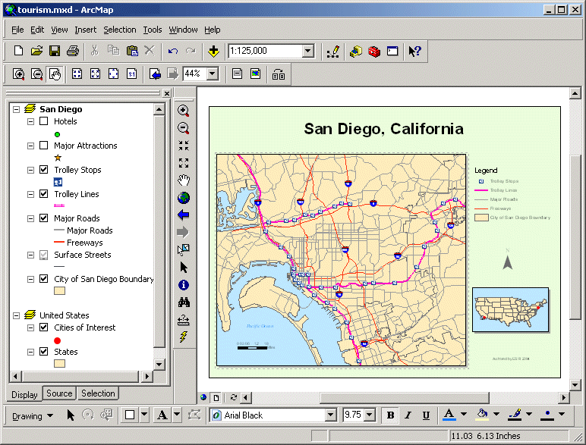586x445 pixels.
Task: Click the What's This help pointer
Action: (x=414, y=51)
